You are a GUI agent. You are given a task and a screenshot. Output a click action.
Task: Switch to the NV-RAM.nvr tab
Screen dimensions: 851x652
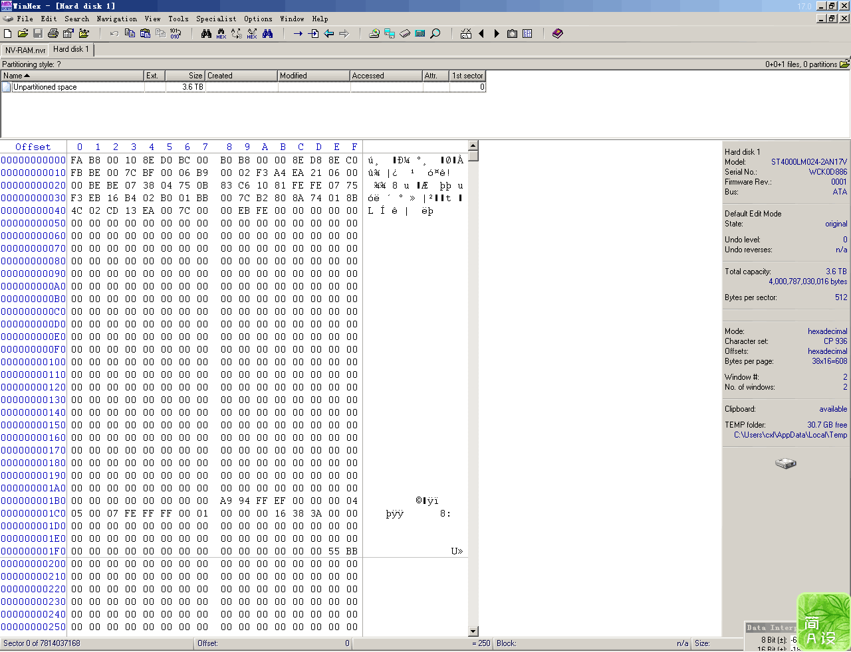click(x=25, y=50)
